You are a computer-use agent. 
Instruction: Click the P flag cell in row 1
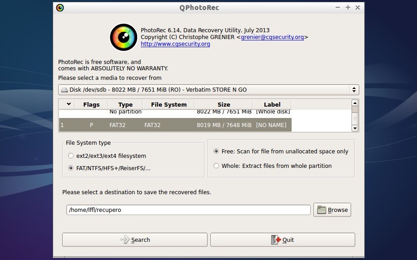tap(91, 125)
